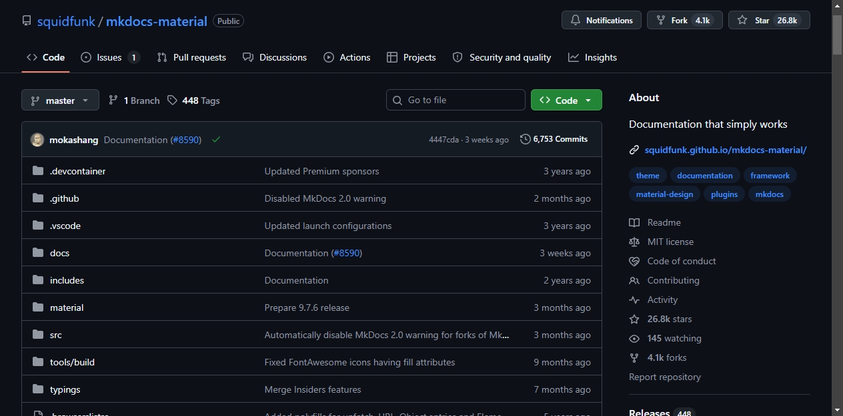
Task: Click the includes folder icon
Action: pos(38,280)
